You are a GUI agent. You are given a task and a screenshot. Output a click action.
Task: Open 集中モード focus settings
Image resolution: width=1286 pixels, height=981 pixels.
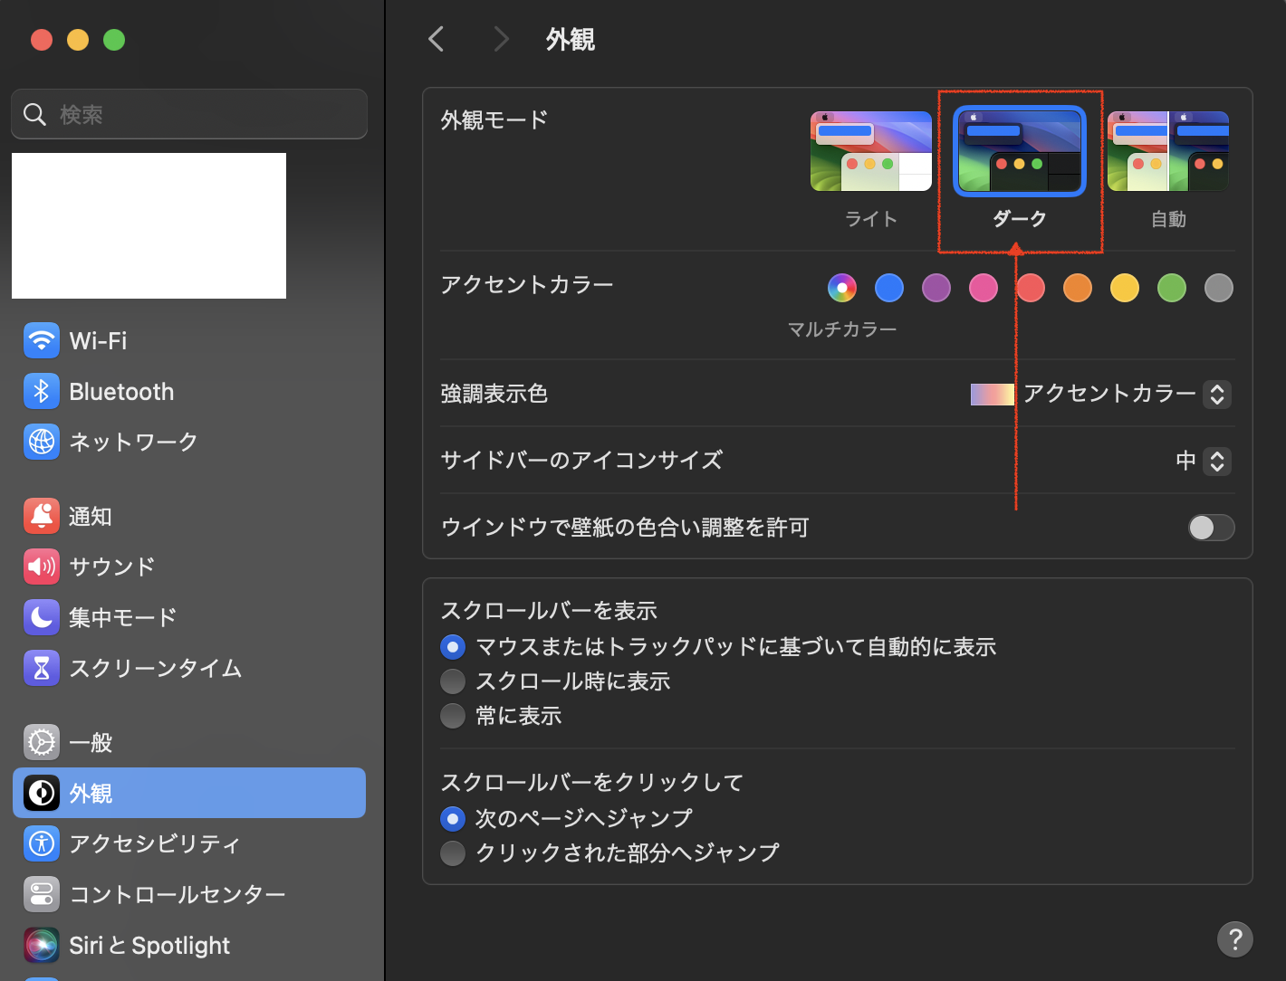(122, 618)
